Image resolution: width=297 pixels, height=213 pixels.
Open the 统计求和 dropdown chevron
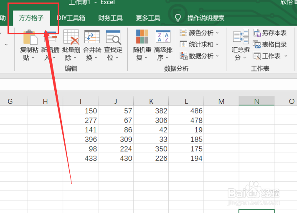(x=217, y=44)
